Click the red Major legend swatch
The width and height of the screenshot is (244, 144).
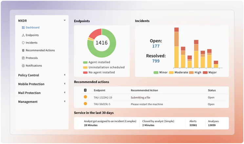(205, 73)
